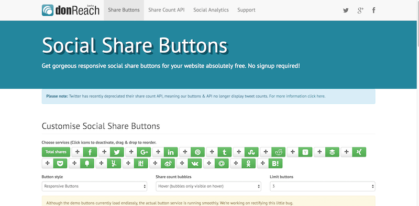419x206 pixels.
Task: Click the Odnoklassniki service icon
Action: (x=249, y=163)
